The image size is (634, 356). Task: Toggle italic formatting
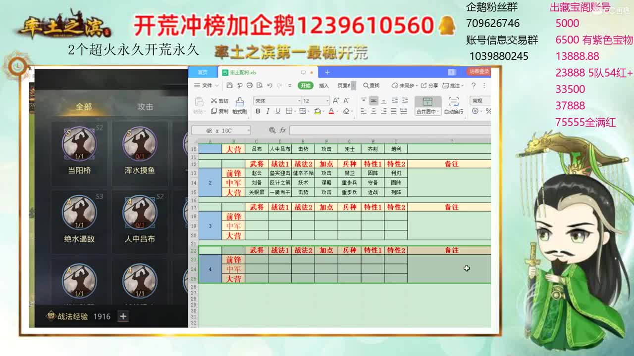point(268,111)
